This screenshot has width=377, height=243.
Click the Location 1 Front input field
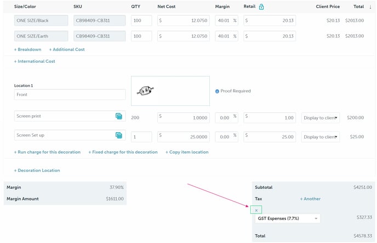tap(70, 94)
